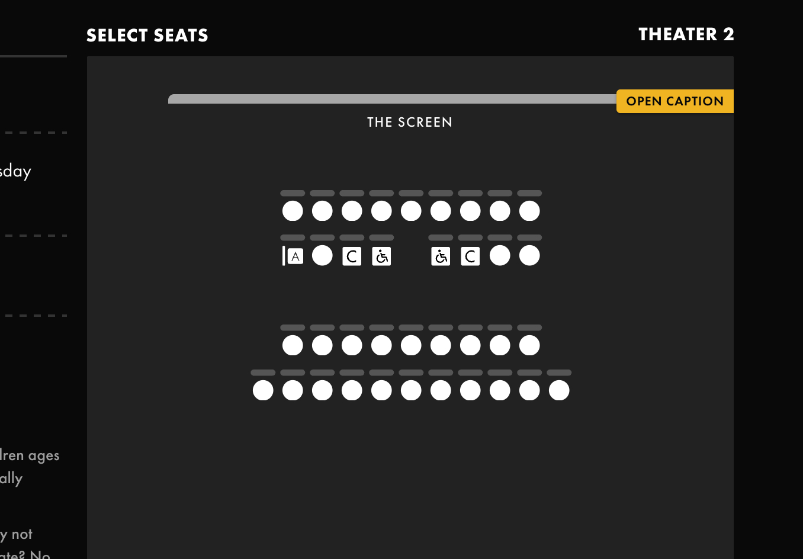803x559 pixels.
Task: Click the Open Caption badge
Action: [x=674, y=101]
